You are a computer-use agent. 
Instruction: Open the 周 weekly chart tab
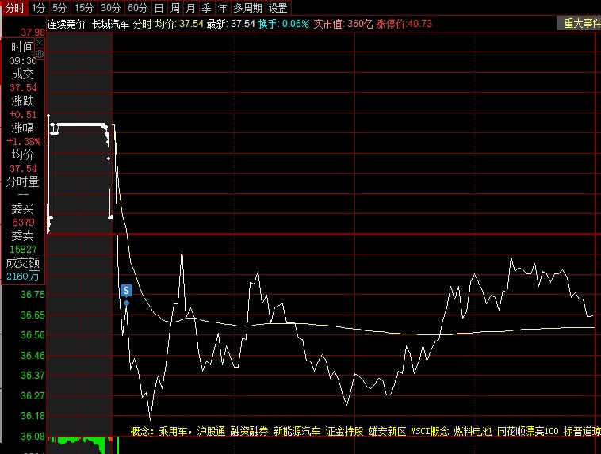[174, 8]
